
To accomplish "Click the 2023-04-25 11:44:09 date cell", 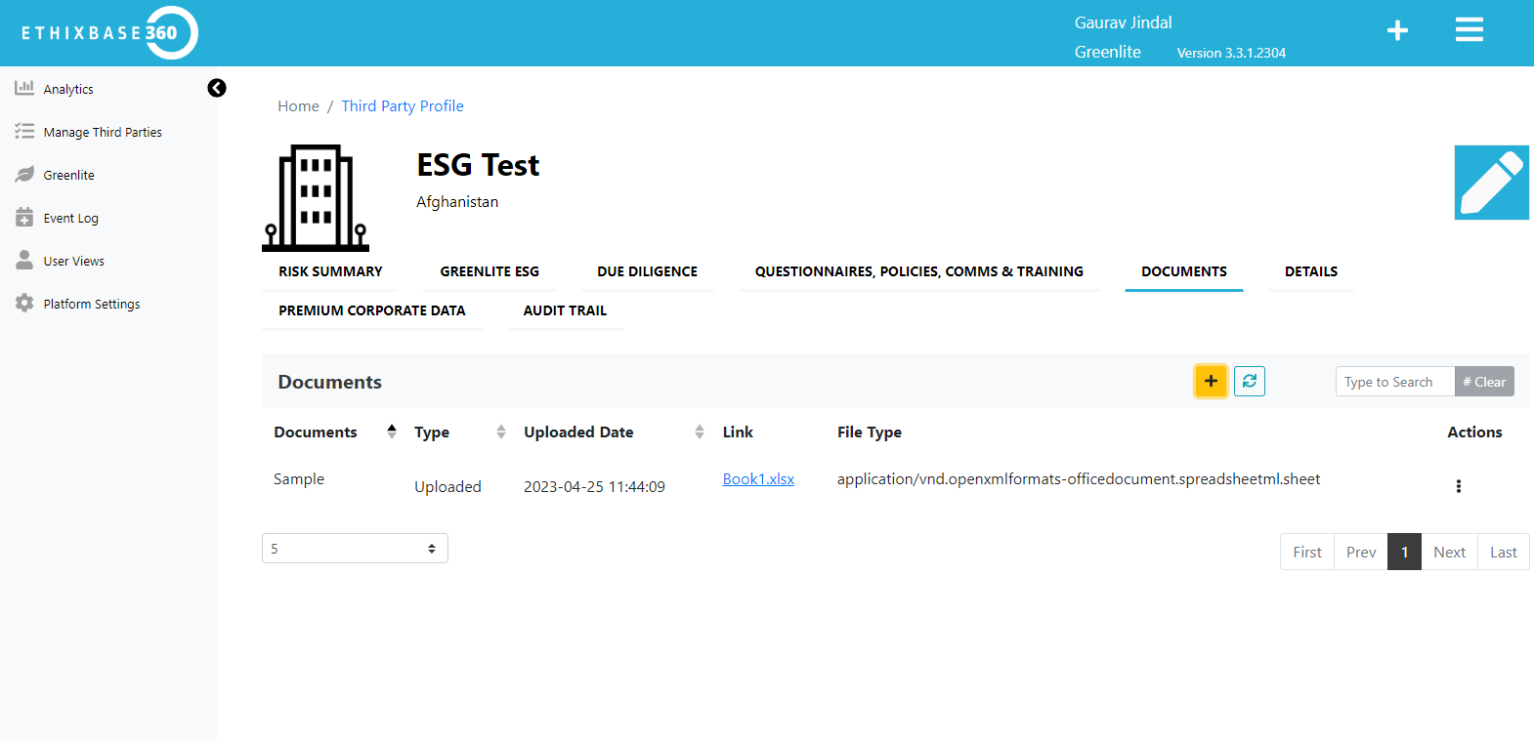I will [x=594, y=486].
